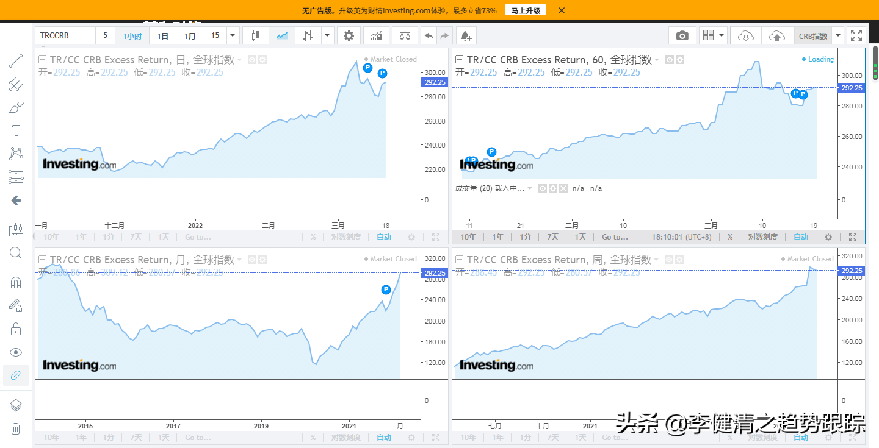Select the zoom in tool
879x448 pixels.
[x=16, y=253]
